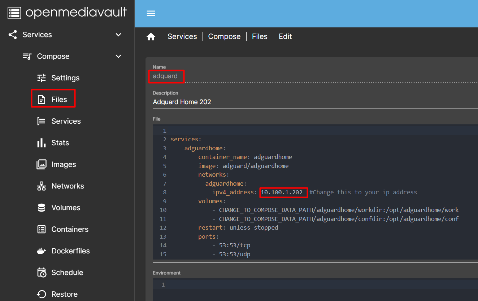Click the workdir volume path line
Viewport: 478px width, 301px height.
pyautogui.click(x=336, y=210)
